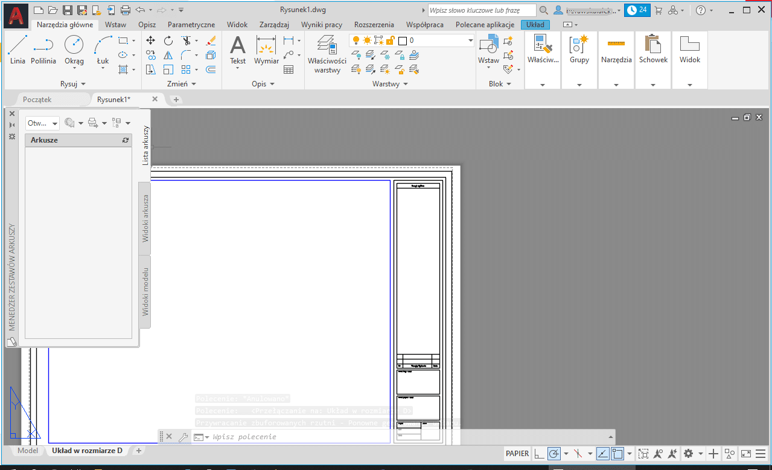Screen dimensions: 772x470
Task: Toggle isometric drafting in status bar
Action: [x=578, y=453]
